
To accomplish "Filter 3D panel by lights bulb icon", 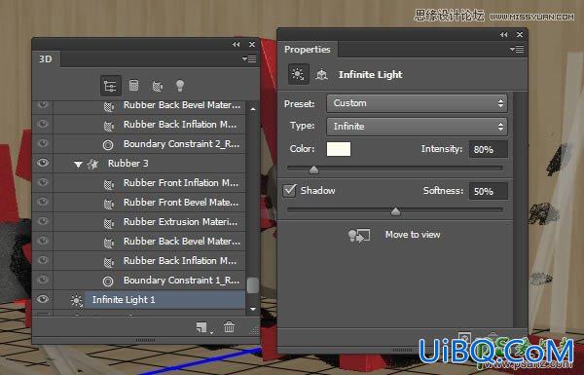I will click(180, 86).
